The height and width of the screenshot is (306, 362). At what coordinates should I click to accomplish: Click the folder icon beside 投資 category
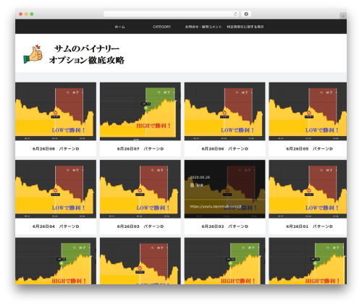[x=192, y=185]
